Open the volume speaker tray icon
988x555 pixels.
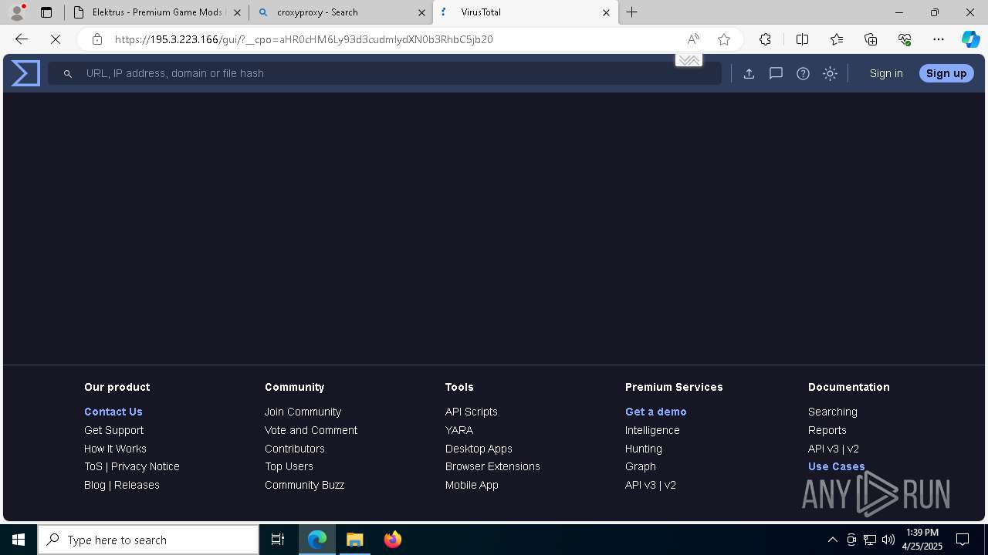888,540
